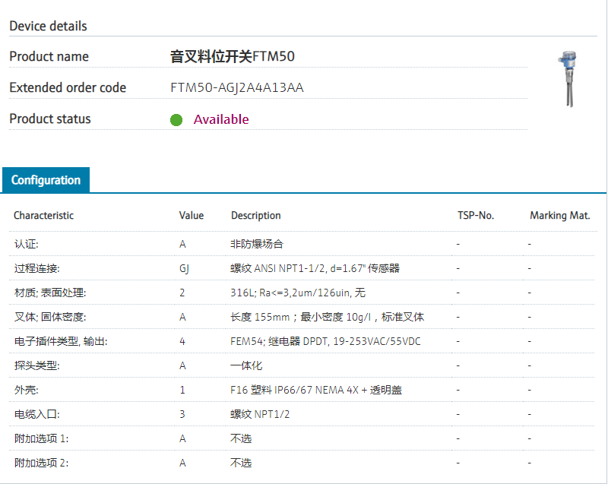
Task: Click the Available product status text
Action: click(x=221, y=119)
